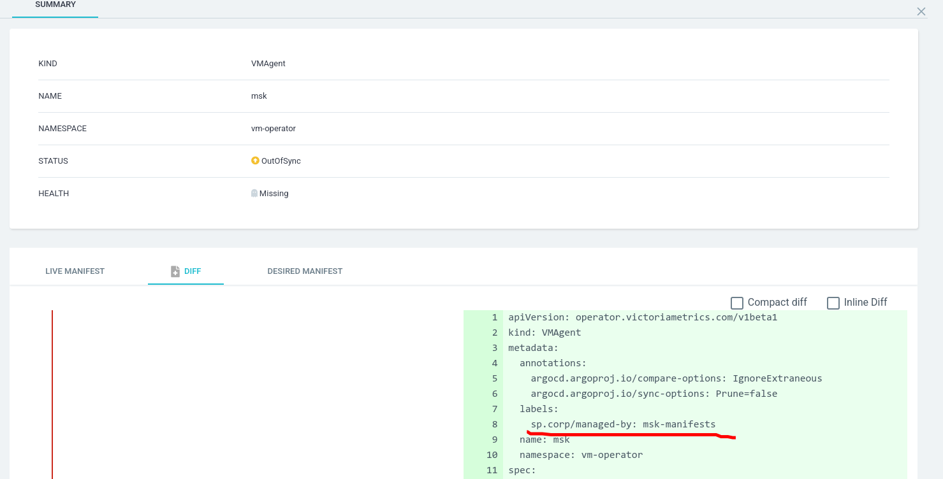Select the SUMMARY tab
943x479 pixels.
tap(55, 4)
